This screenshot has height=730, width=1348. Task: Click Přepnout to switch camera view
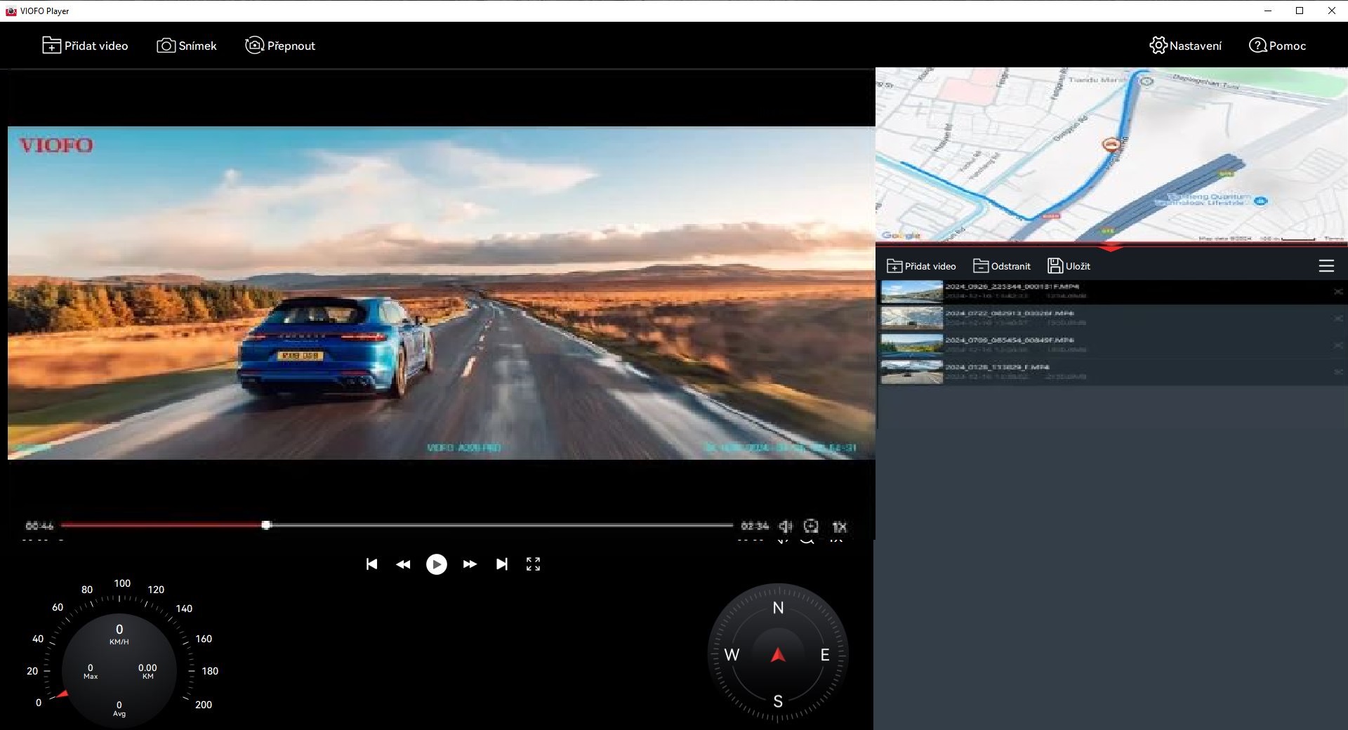pos(280,46)
